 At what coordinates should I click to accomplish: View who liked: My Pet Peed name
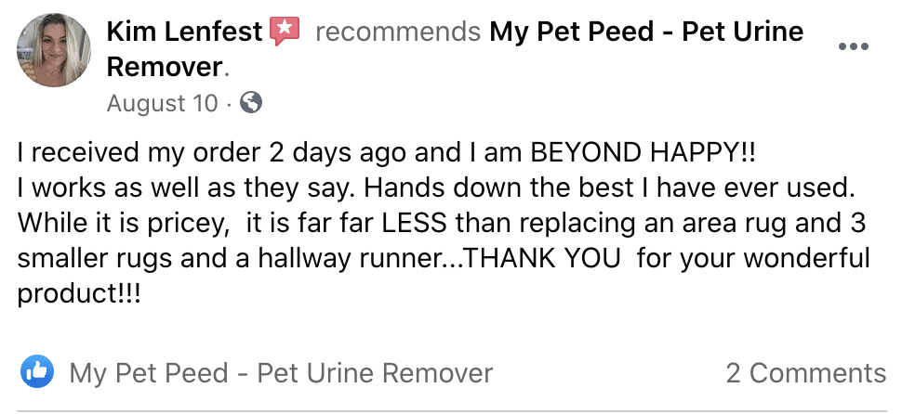(281, 373)
